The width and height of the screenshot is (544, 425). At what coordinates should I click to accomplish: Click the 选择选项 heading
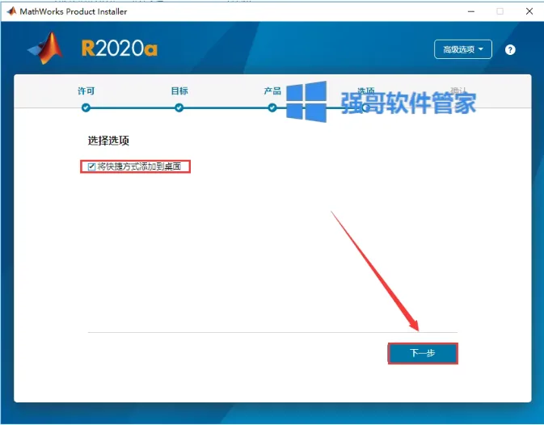[108, 141]
